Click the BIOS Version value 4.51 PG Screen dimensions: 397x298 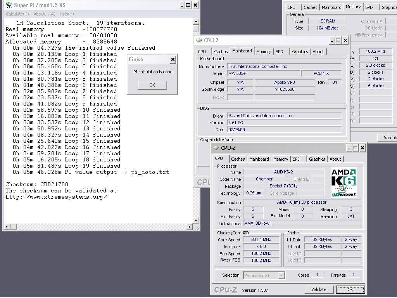(285, 123)
